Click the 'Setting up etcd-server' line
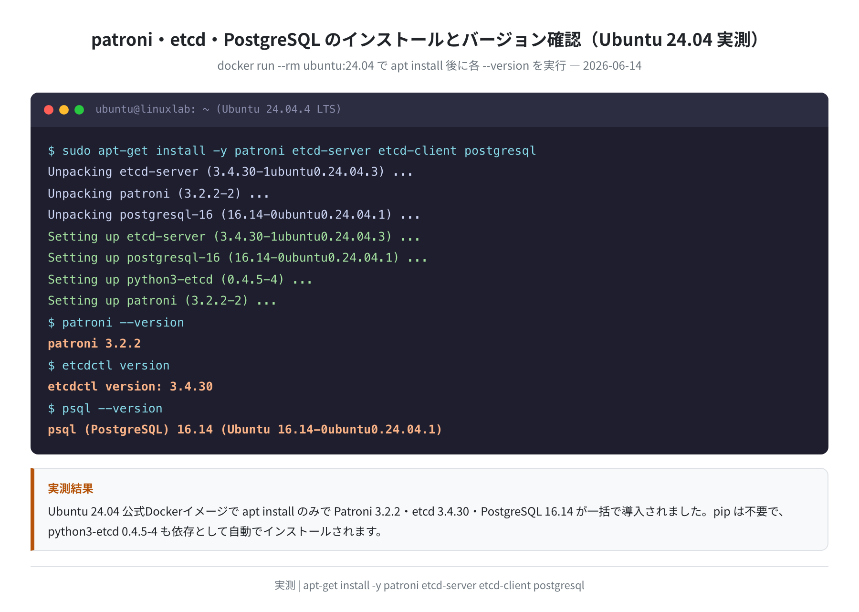The image size is (859, 612). (234, 236)
